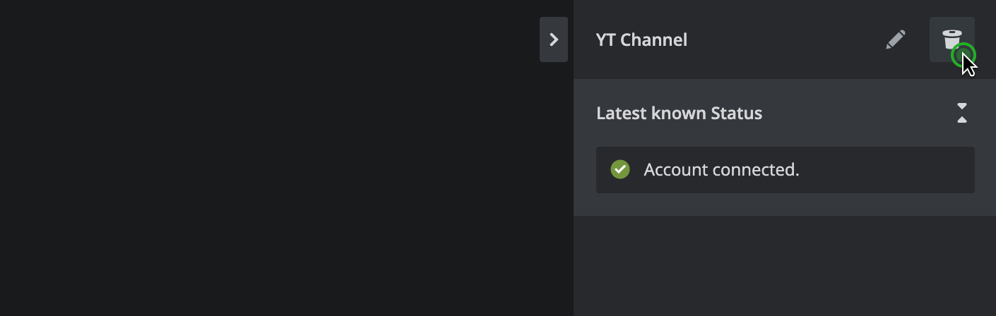Click the double-triangle collapse icon

pos(961,113)
